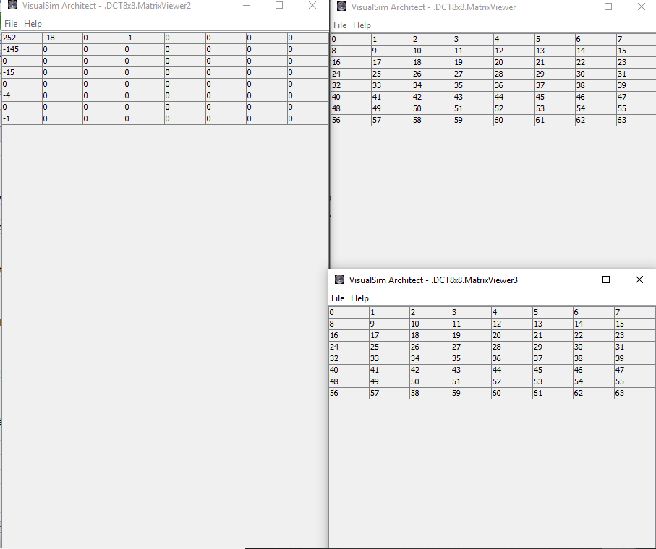Click the MatrixViewer2 title bar app icon
Viewport: 656px width, 549px height.
pos(12,6)
